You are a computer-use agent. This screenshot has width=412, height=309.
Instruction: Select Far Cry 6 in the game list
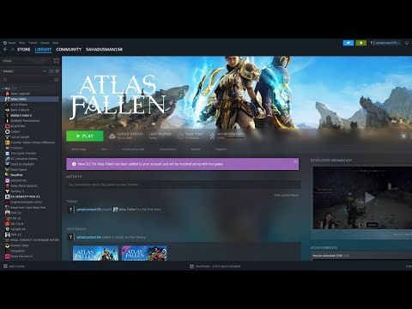(x=17, y=224)
